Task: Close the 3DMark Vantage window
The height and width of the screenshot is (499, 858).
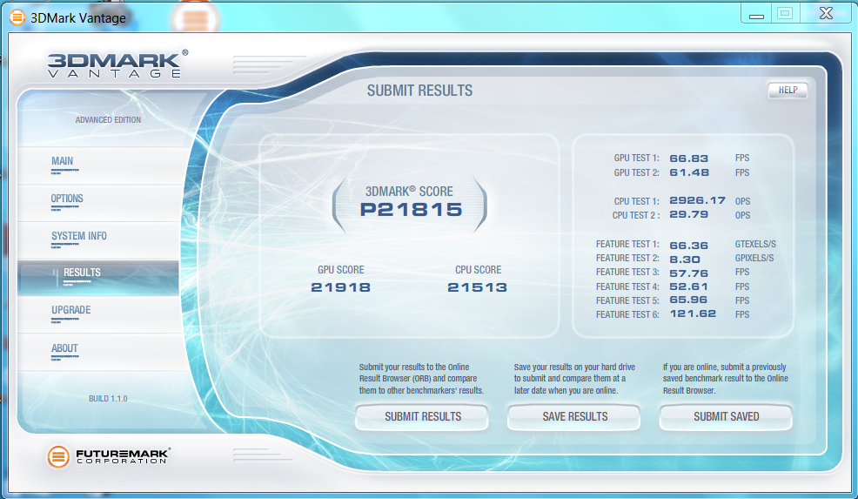Action: click(x=825, y=14)
